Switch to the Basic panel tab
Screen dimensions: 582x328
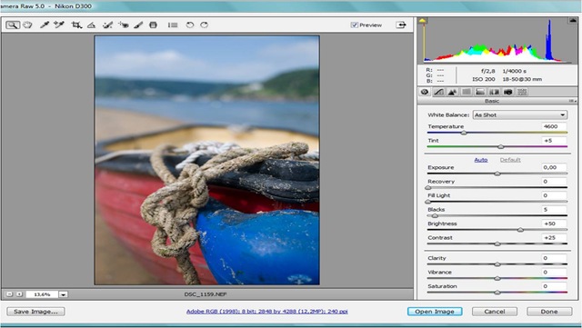pos(425,92)
